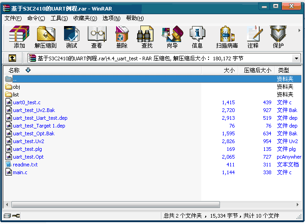This screenshot has height=224, width=305.
Task: Click the status bar totals text
Action: point(221,216)
